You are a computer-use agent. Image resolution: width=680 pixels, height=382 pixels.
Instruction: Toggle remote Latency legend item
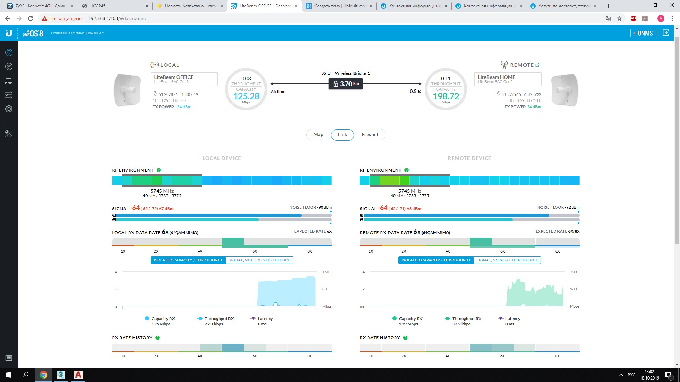pyautogui.click(x=509, y=321)
